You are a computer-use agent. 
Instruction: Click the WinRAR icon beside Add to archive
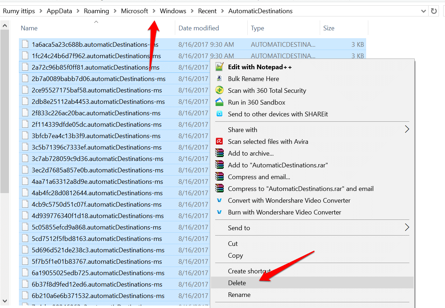[x=219, y=153]
